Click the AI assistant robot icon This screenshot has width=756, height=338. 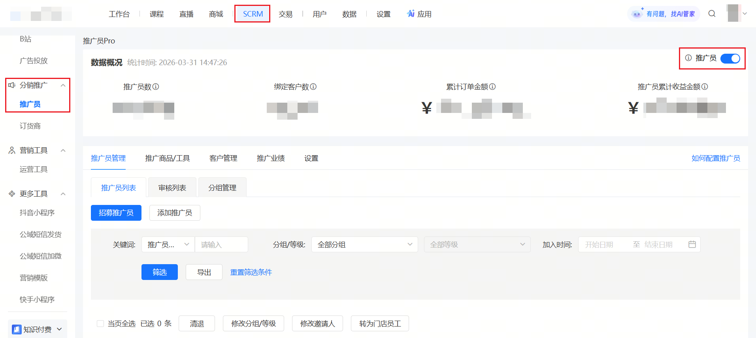tap(637, 14)
